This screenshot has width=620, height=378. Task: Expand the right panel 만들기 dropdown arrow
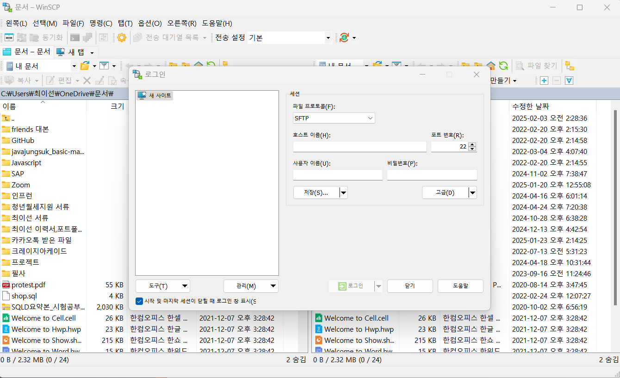point(515,81)
